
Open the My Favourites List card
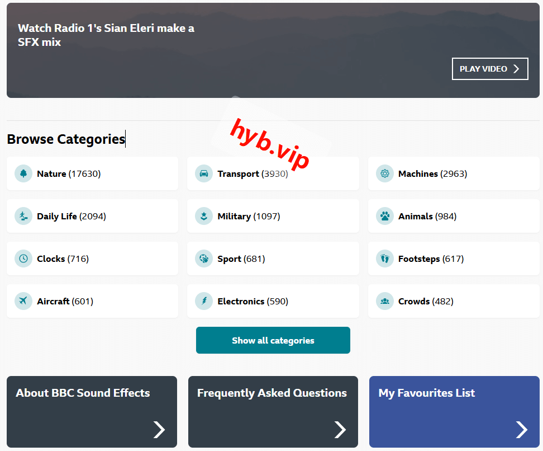click(454, 411)
